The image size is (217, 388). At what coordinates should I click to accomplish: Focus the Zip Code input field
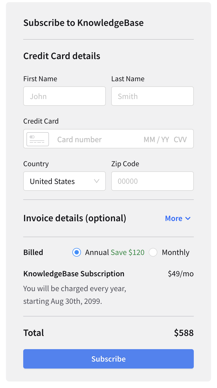(x=152, y=181)
